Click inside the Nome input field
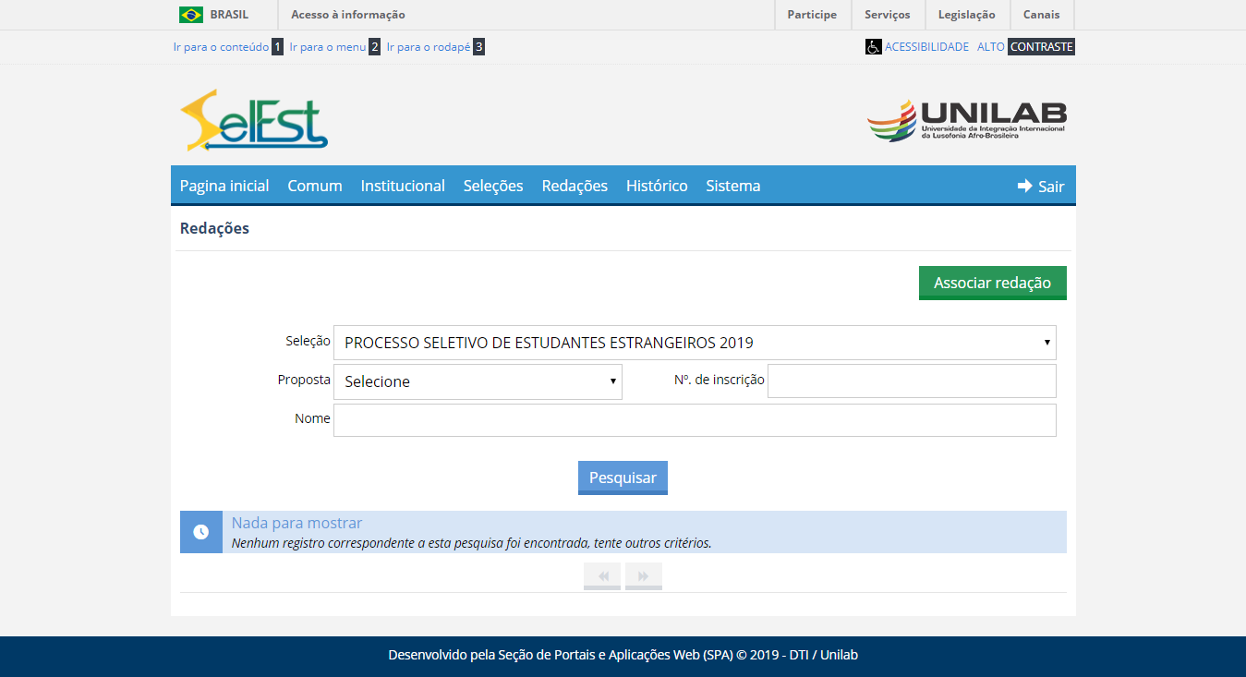 pos(695,419)
